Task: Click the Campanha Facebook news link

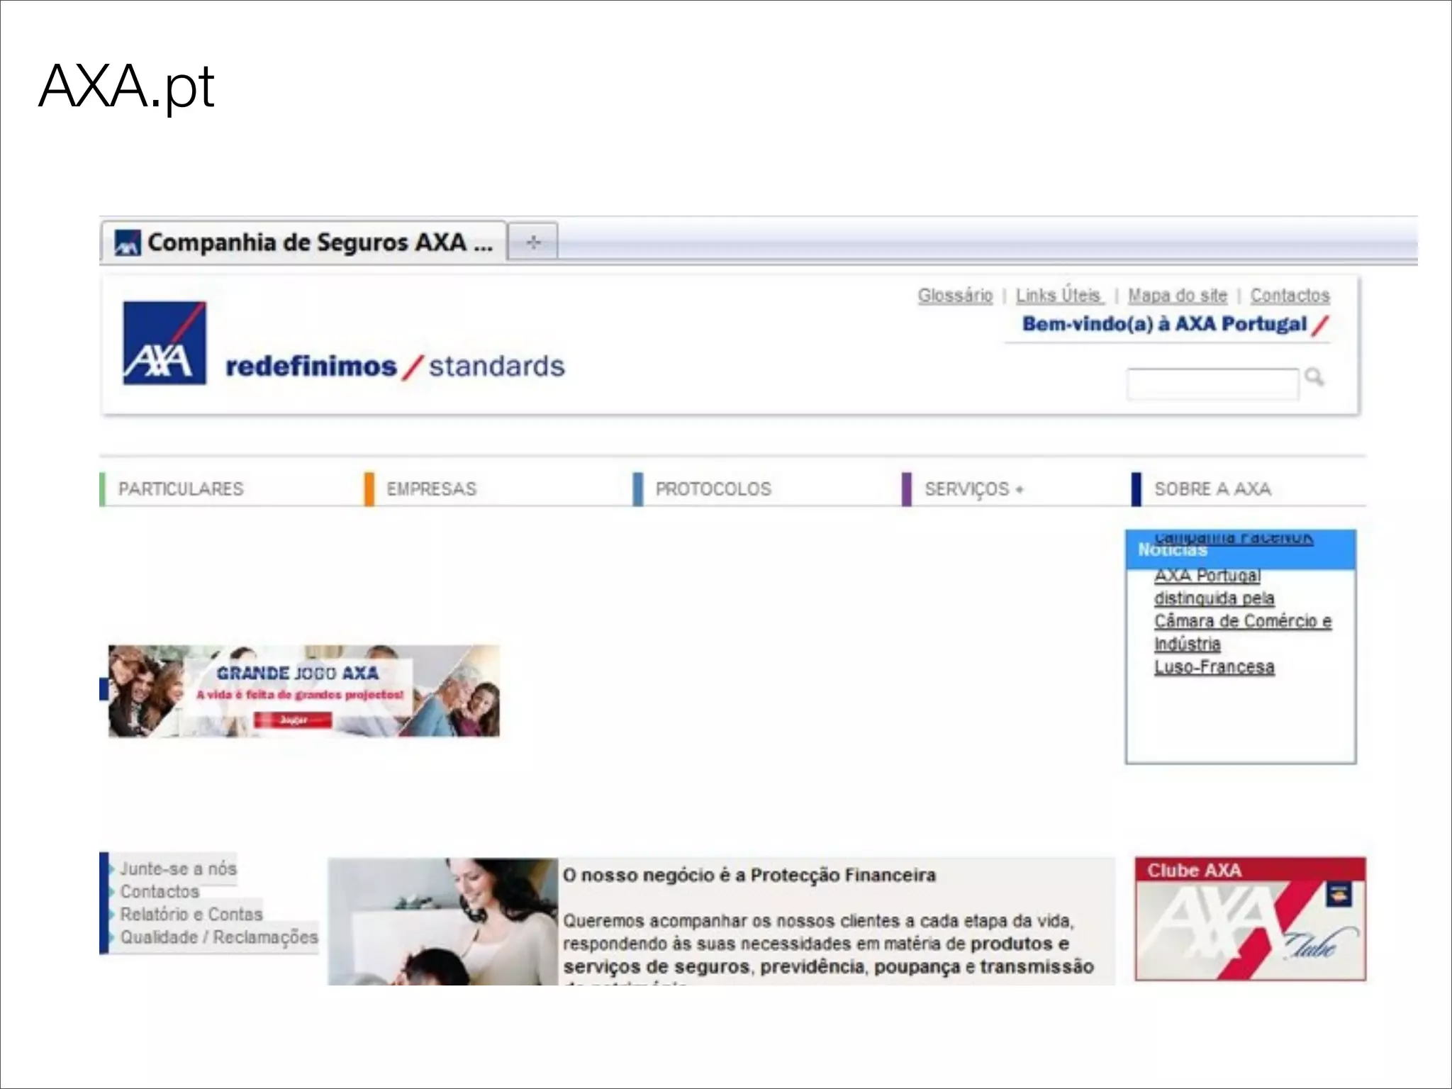Action: click(x=1234, y=537)
